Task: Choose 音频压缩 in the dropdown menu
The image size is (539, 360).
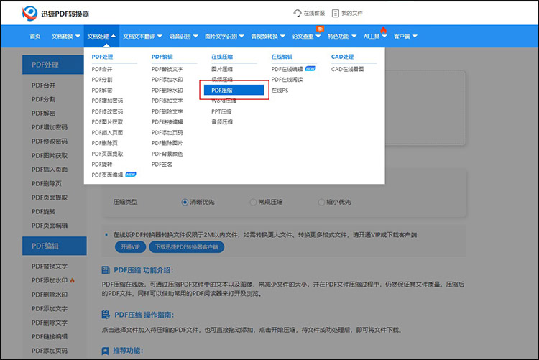Action: pyautogui.click(x=222, y=121)
